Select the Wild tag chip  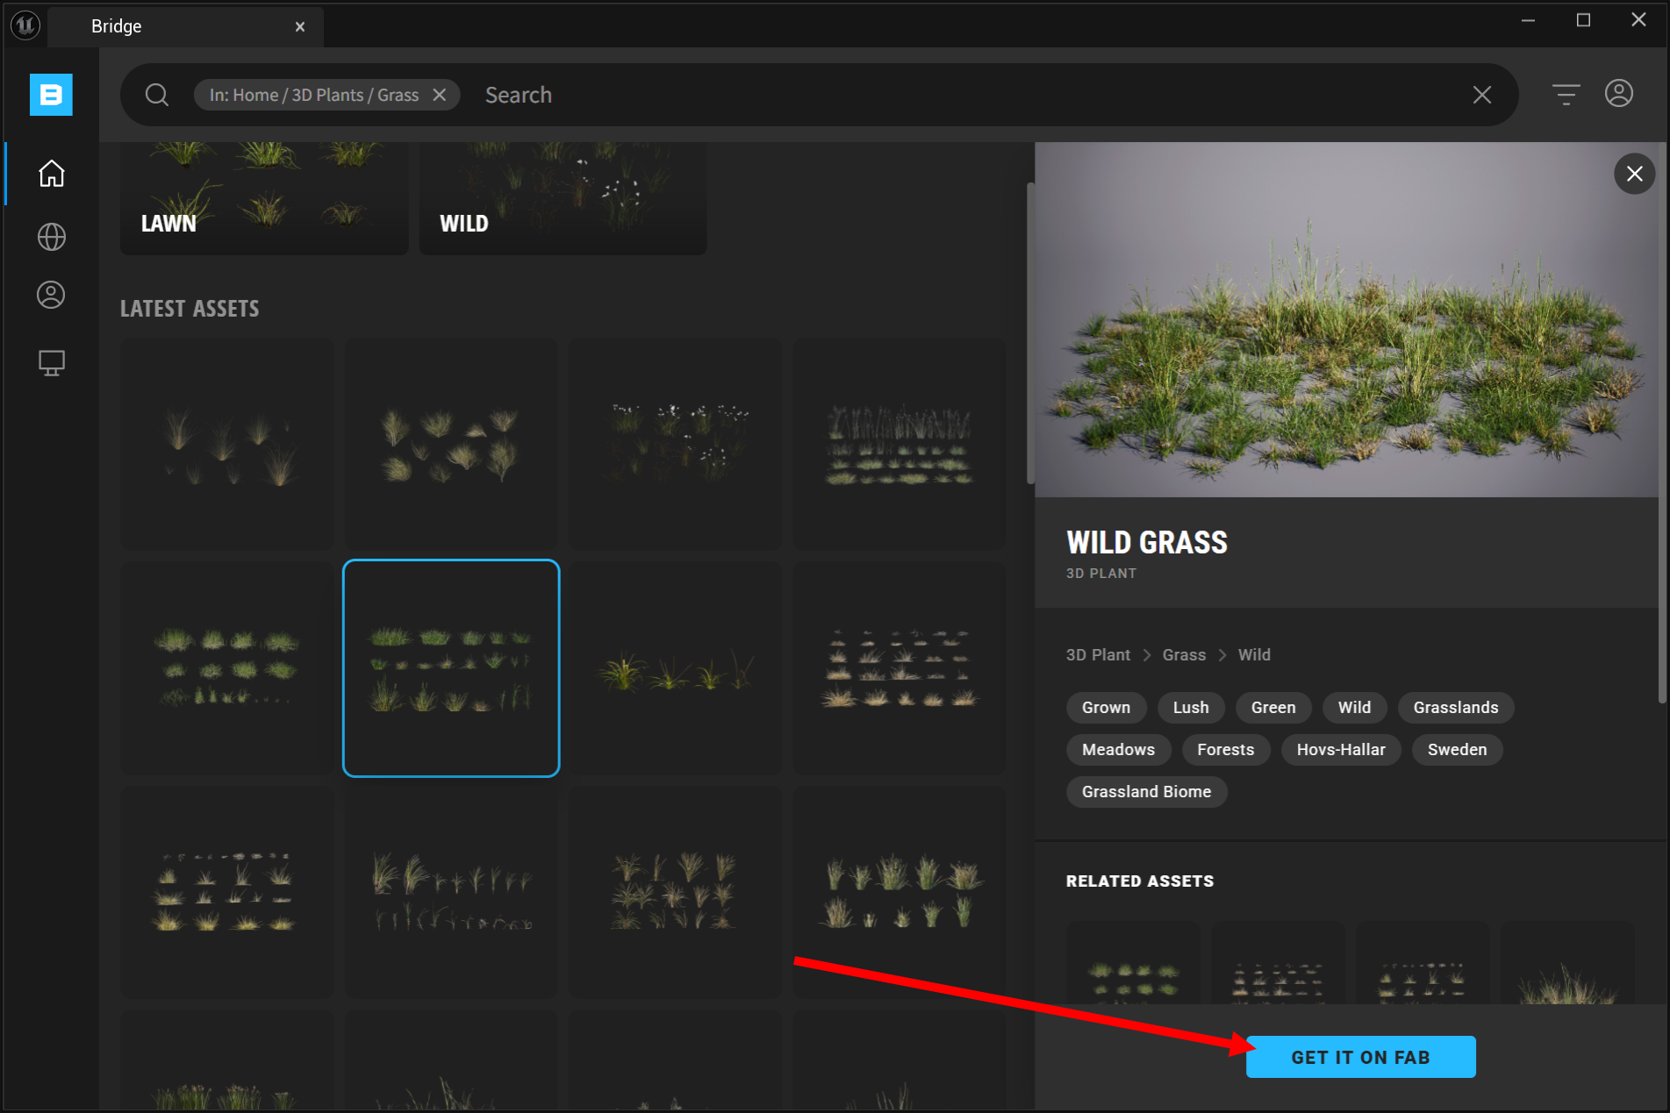pyautogui.click(x=1354, y=708)
